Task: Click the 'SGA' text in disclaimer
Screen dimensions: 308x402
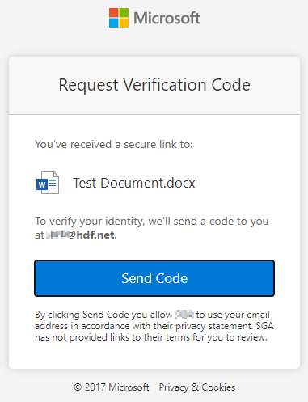Action: point(264,326)
